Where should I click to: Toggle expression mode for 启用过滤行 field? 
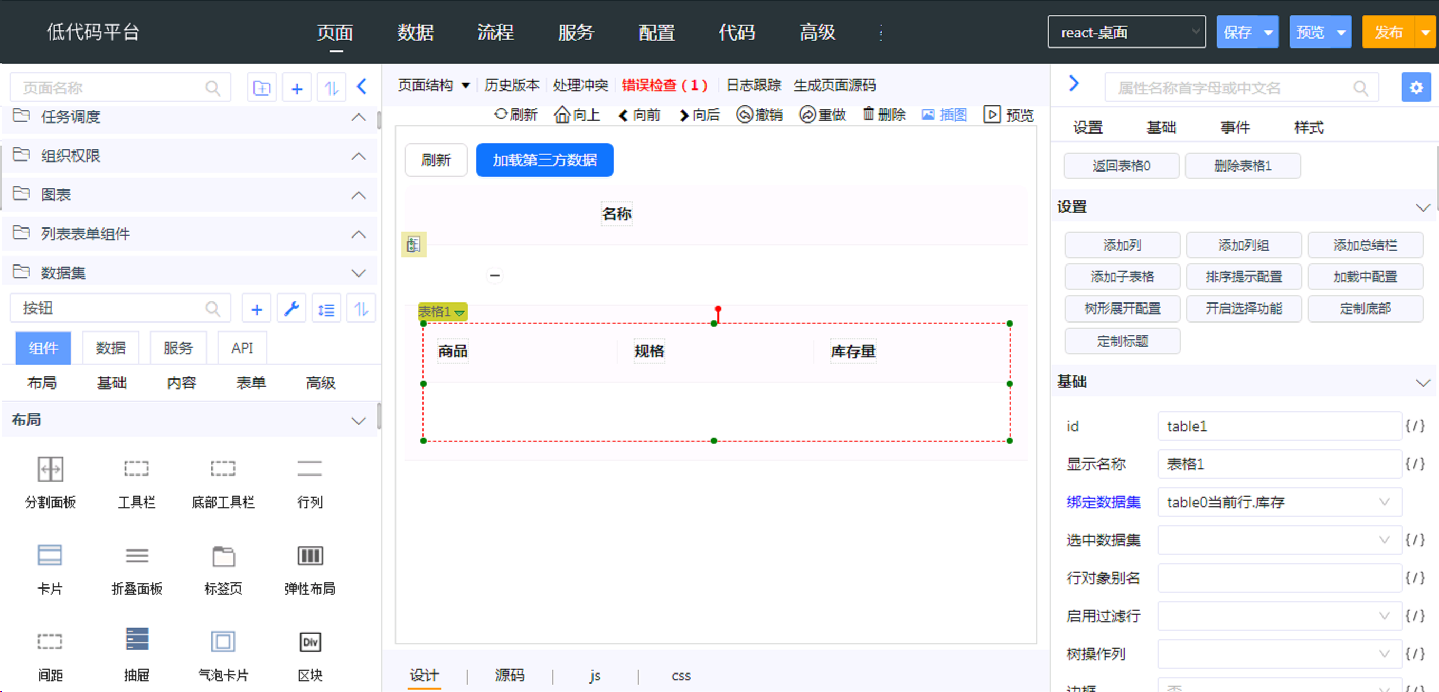pos(1414,615)
